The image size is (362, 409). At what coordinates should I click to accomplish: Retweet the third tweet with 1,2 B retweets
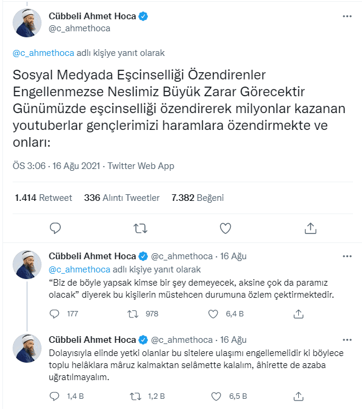coord(135,396)
